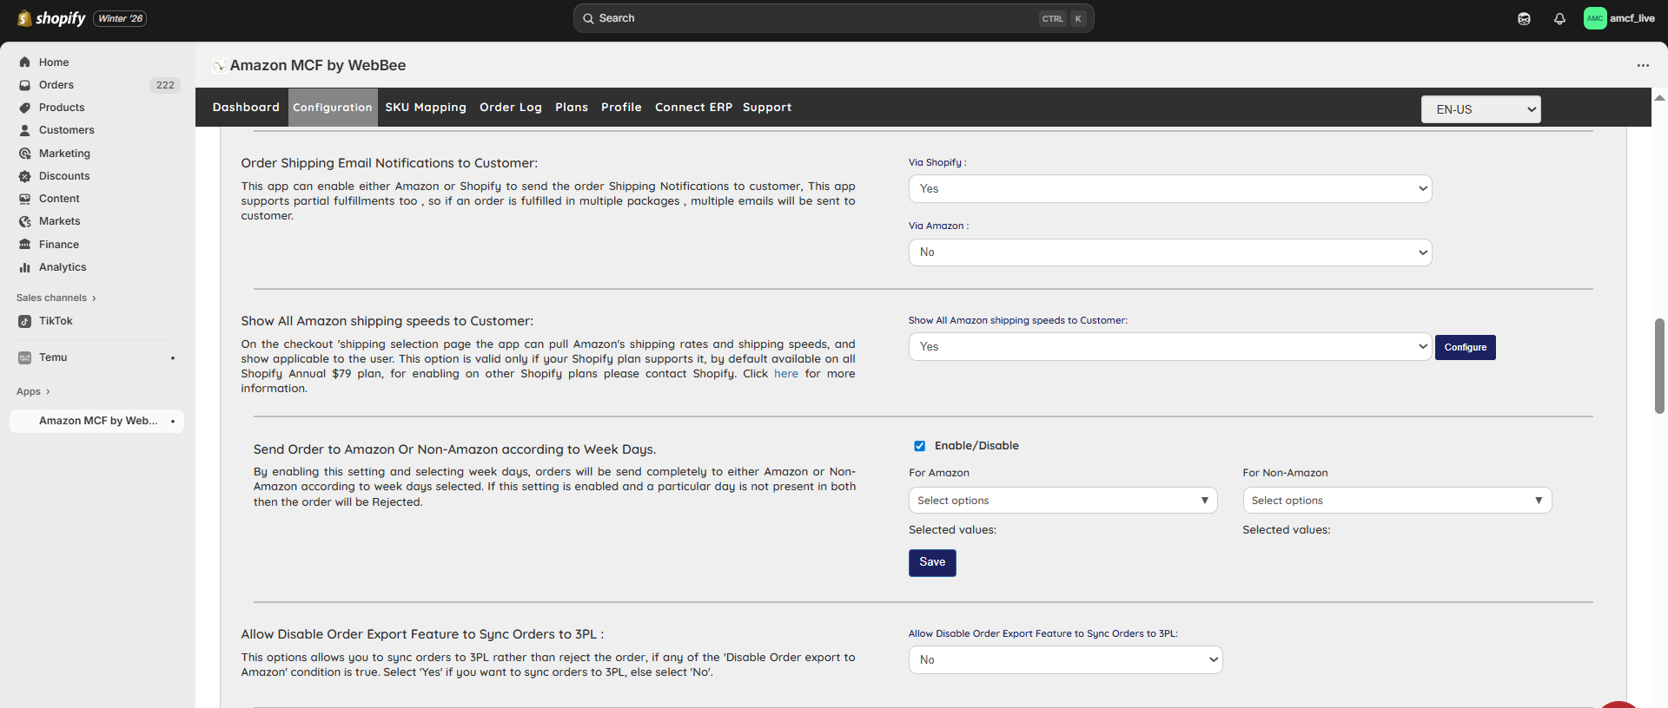Screen dimensions: 1668x708
Task: Click the Home icon in the sidebar
Action: coord(24,62)
